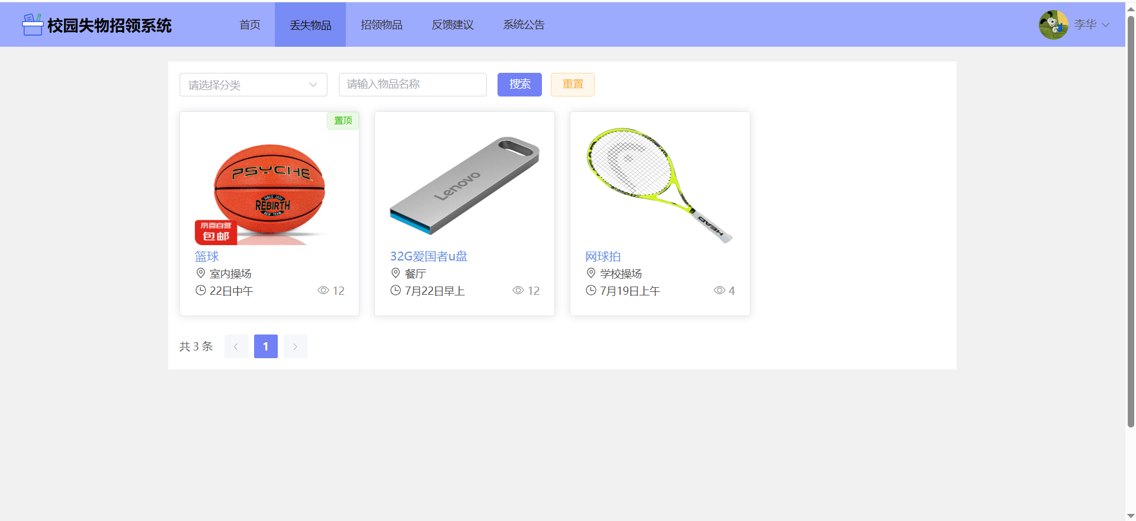Focus the 请输入物品名称 search field
The width and height of the screenshot is (1136, 521).
(413, 85)
